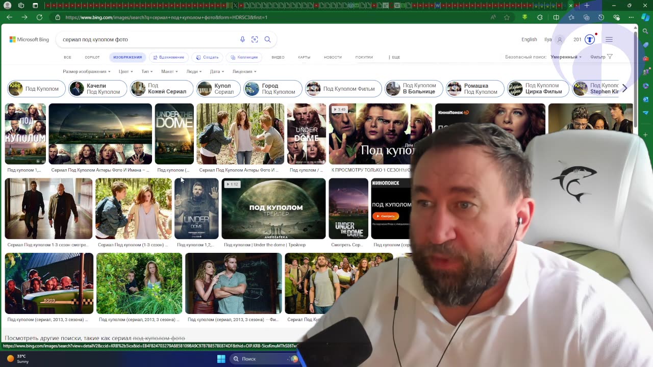Reload the page with the refresh icon
Viewport: 653px width, 367px height.
[x=39, y=17]
